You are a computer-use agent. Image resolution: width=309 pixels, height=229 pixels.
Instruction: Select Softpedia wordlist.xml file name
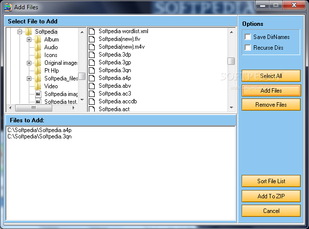tap(124, 31)
